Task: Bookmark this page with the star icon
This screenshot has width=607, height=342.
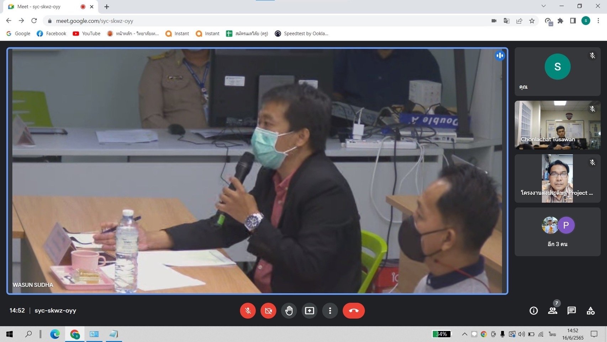Action: [532, 21]
